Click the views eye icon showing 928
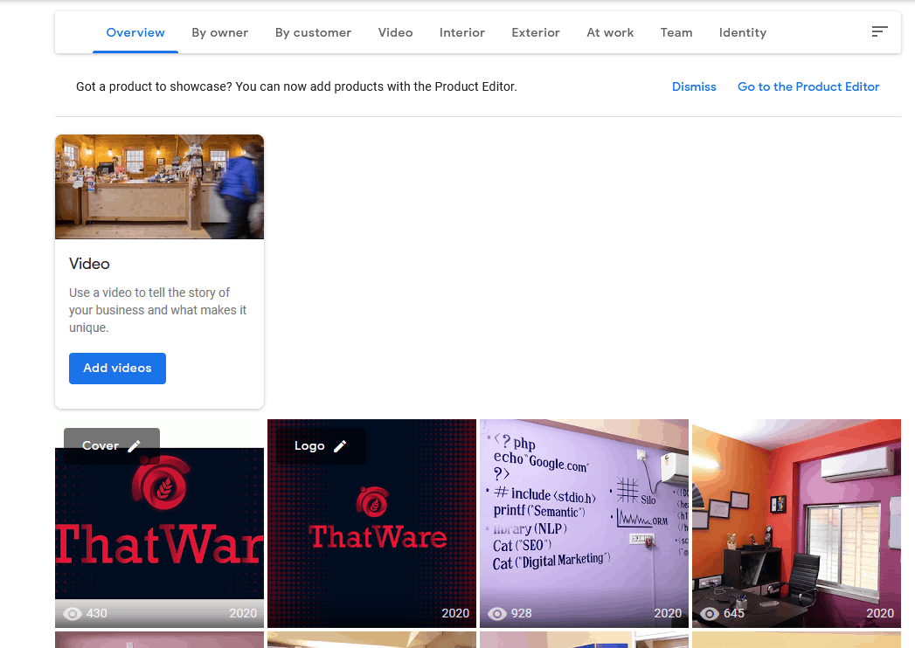The height and width of the screenshot is (648, 915). coord(497,614)
